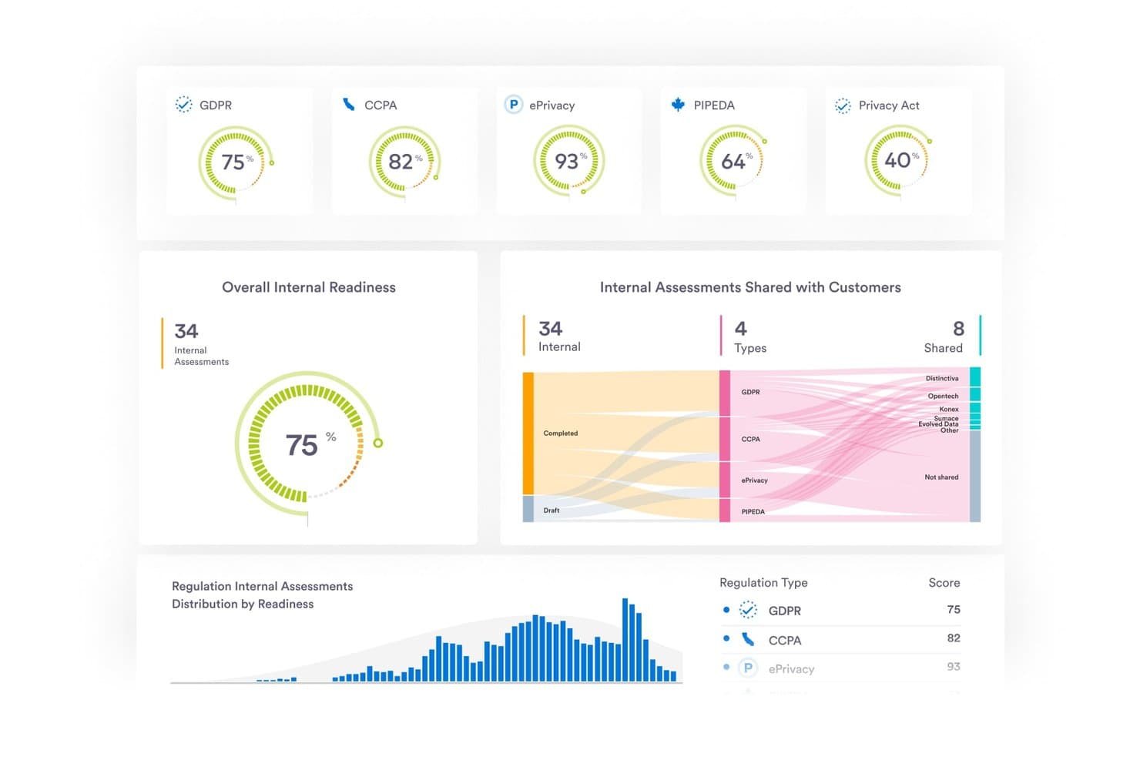Click the '4 Types' total above the Sankey chart
The image size is (1140, 760).
[750, 336]
